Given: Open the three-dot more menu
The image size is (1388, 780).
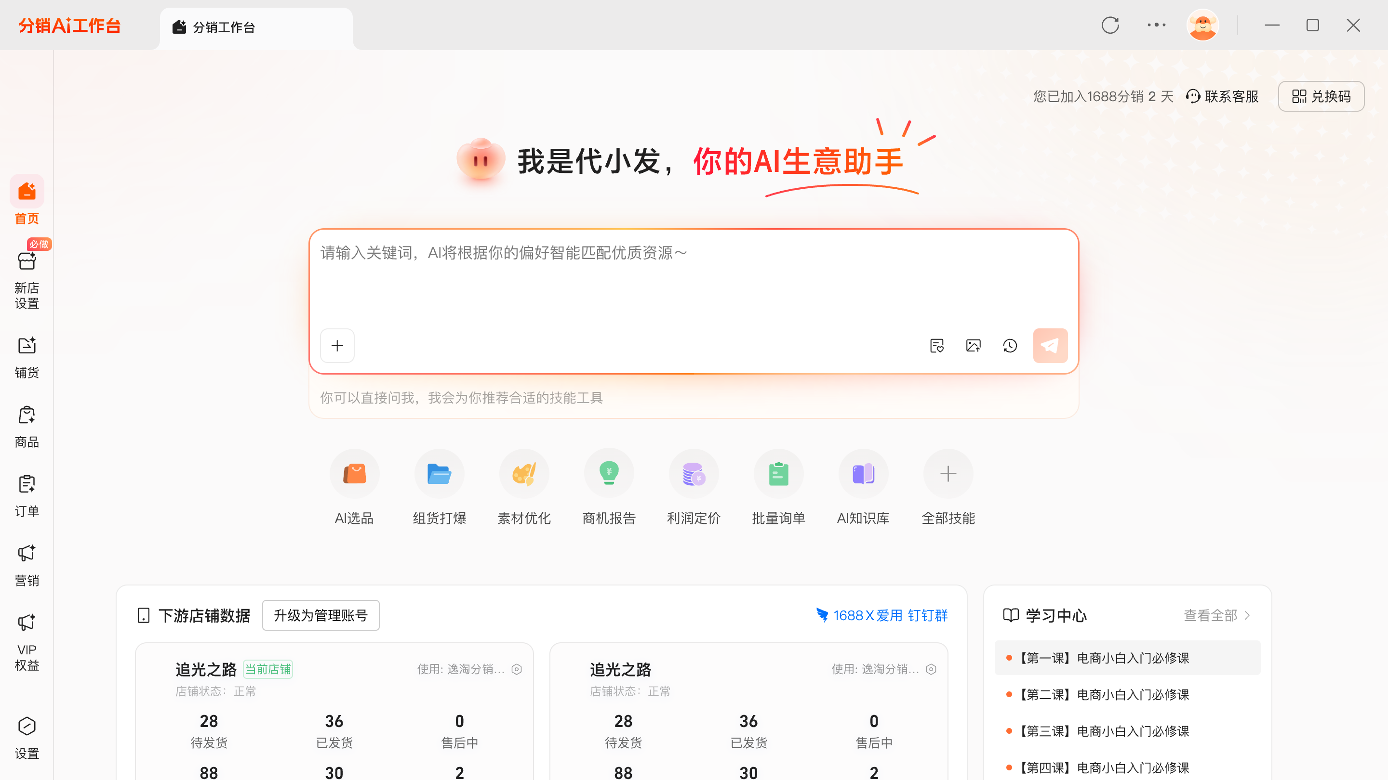Looking at the screenshot, I should (1156, 26).
